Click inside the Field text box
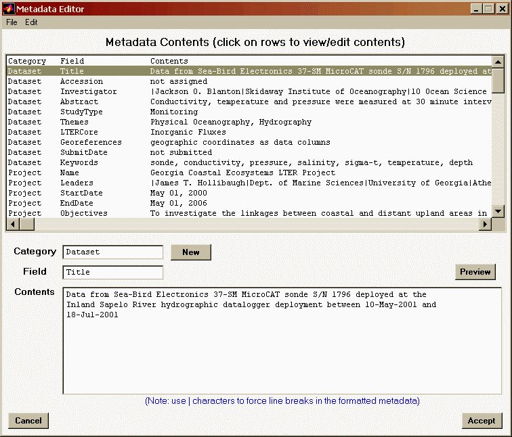This screenshot has height=437, width=512. (112, 273)
